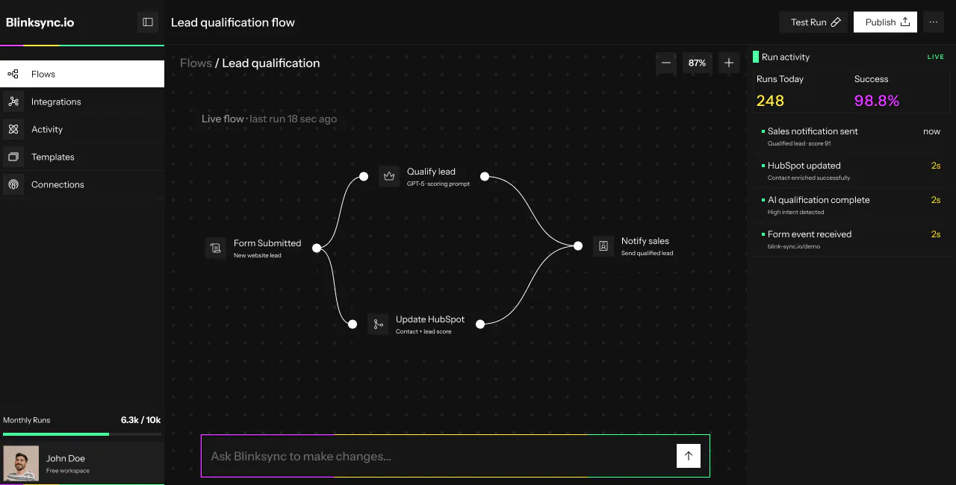Click the Activity atom icon
Image resolution: width=956 pixels, height=485 pixels.
pyautogui.click(x=13, y=129)
